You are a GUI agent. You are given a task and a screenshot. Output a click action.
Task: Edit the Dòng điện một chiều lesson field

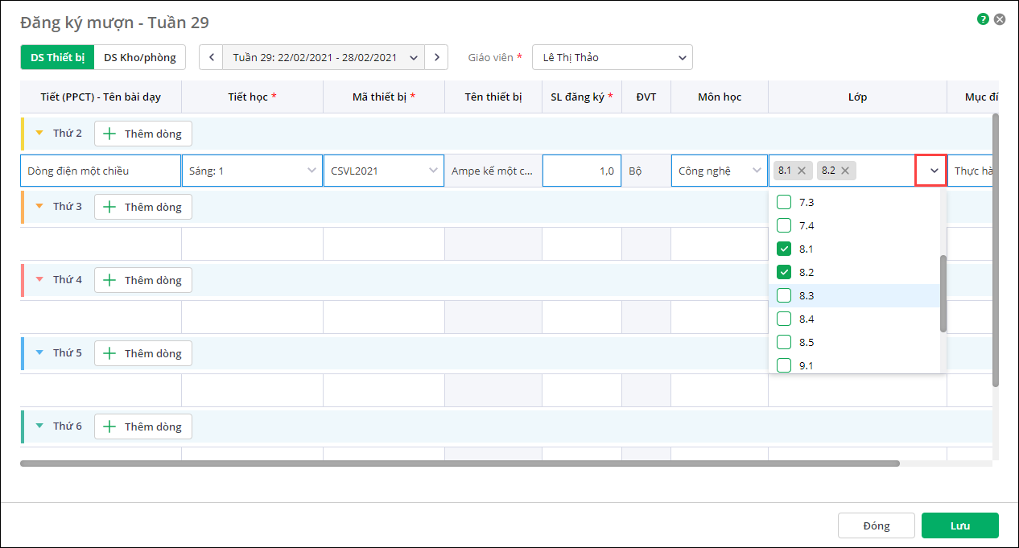coord(101,171)
